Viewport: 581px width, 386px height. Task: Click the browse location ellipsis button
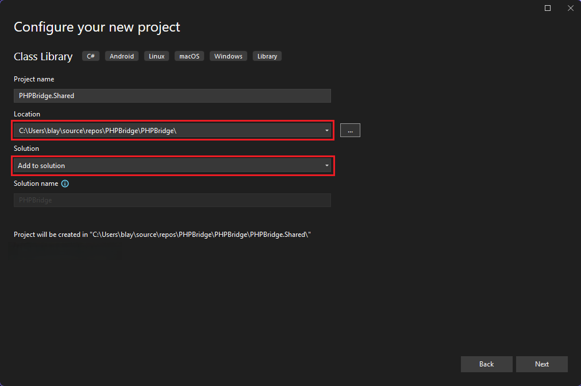click(x=350, y=131)
